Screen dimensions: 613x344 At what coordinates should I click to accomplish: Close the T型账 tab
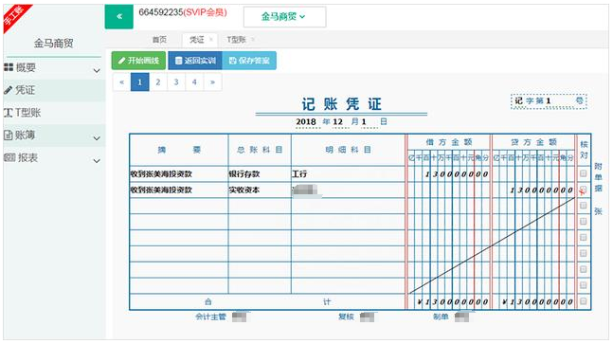(x=253, y=40)
